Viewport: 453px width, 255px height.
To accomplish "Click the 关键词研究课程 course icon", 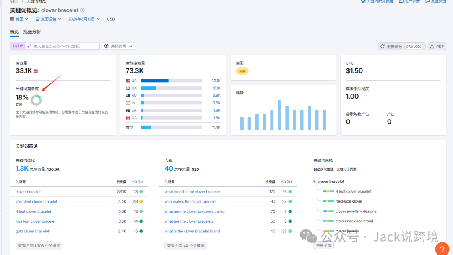I will pos(363,1).
